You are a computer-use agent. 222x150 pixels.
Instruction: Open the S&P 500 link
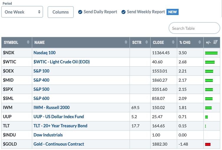pyautogui.click(x=41, y=89)
